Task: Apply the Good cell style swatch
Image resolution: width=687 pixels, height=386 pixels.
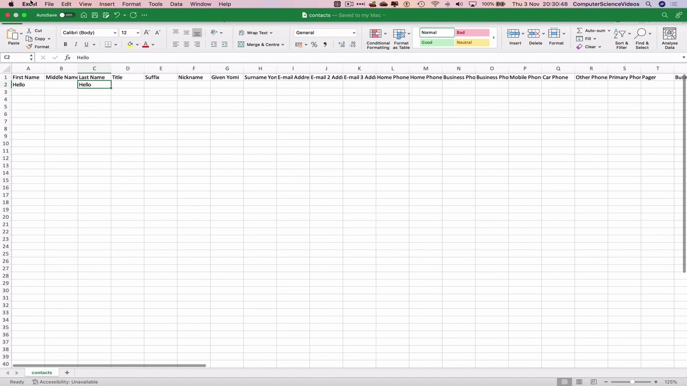Action: [437, 42]
